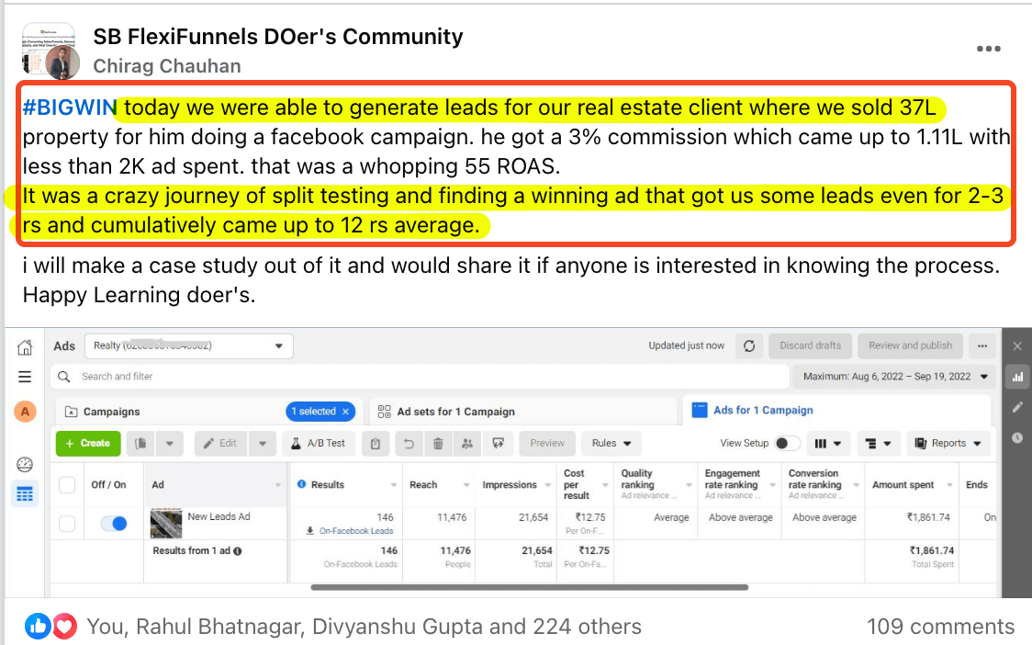Screen dimensions: 1032x645
Task: Click the home icon in Ads Manager sidebar
Action: pyautogui.click(x=25, y=347)
